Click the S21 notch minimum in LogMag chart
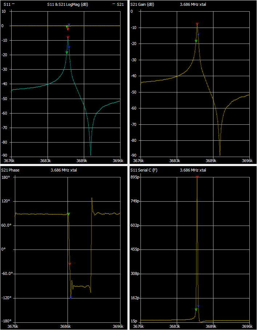This screenshot has width=257, height=330. [x=91, y=155]
